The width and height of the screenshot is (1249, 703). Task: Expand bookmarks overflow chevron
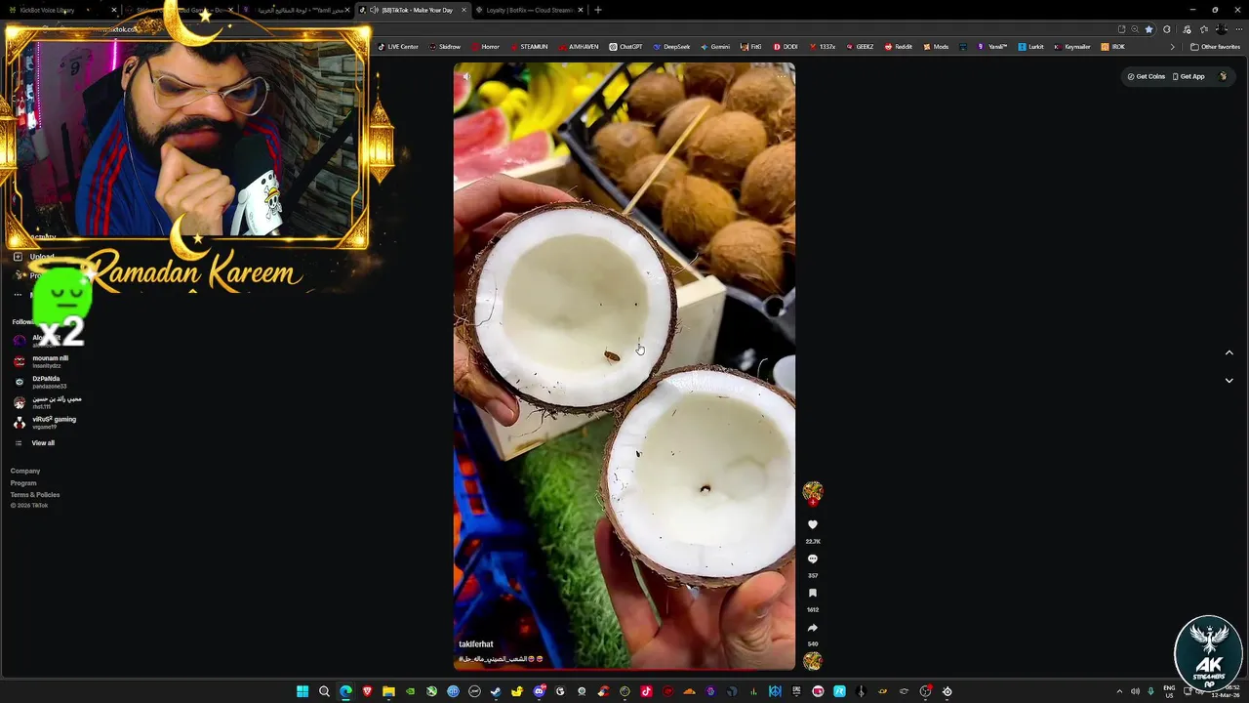[1173, 47]
